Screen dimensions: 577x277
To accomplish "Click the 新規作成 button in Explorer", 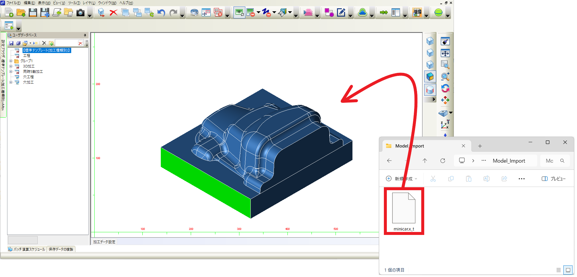I will [402, 179].
